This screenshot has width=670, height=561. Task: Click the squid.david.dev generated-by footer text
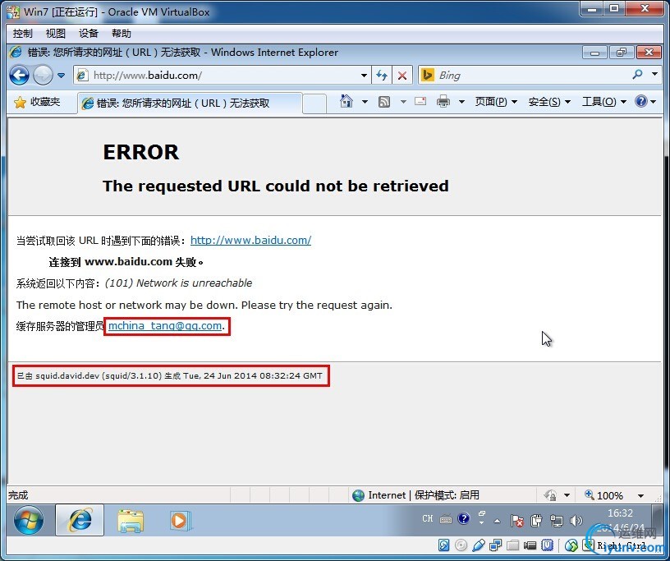[x=170, y=376]
